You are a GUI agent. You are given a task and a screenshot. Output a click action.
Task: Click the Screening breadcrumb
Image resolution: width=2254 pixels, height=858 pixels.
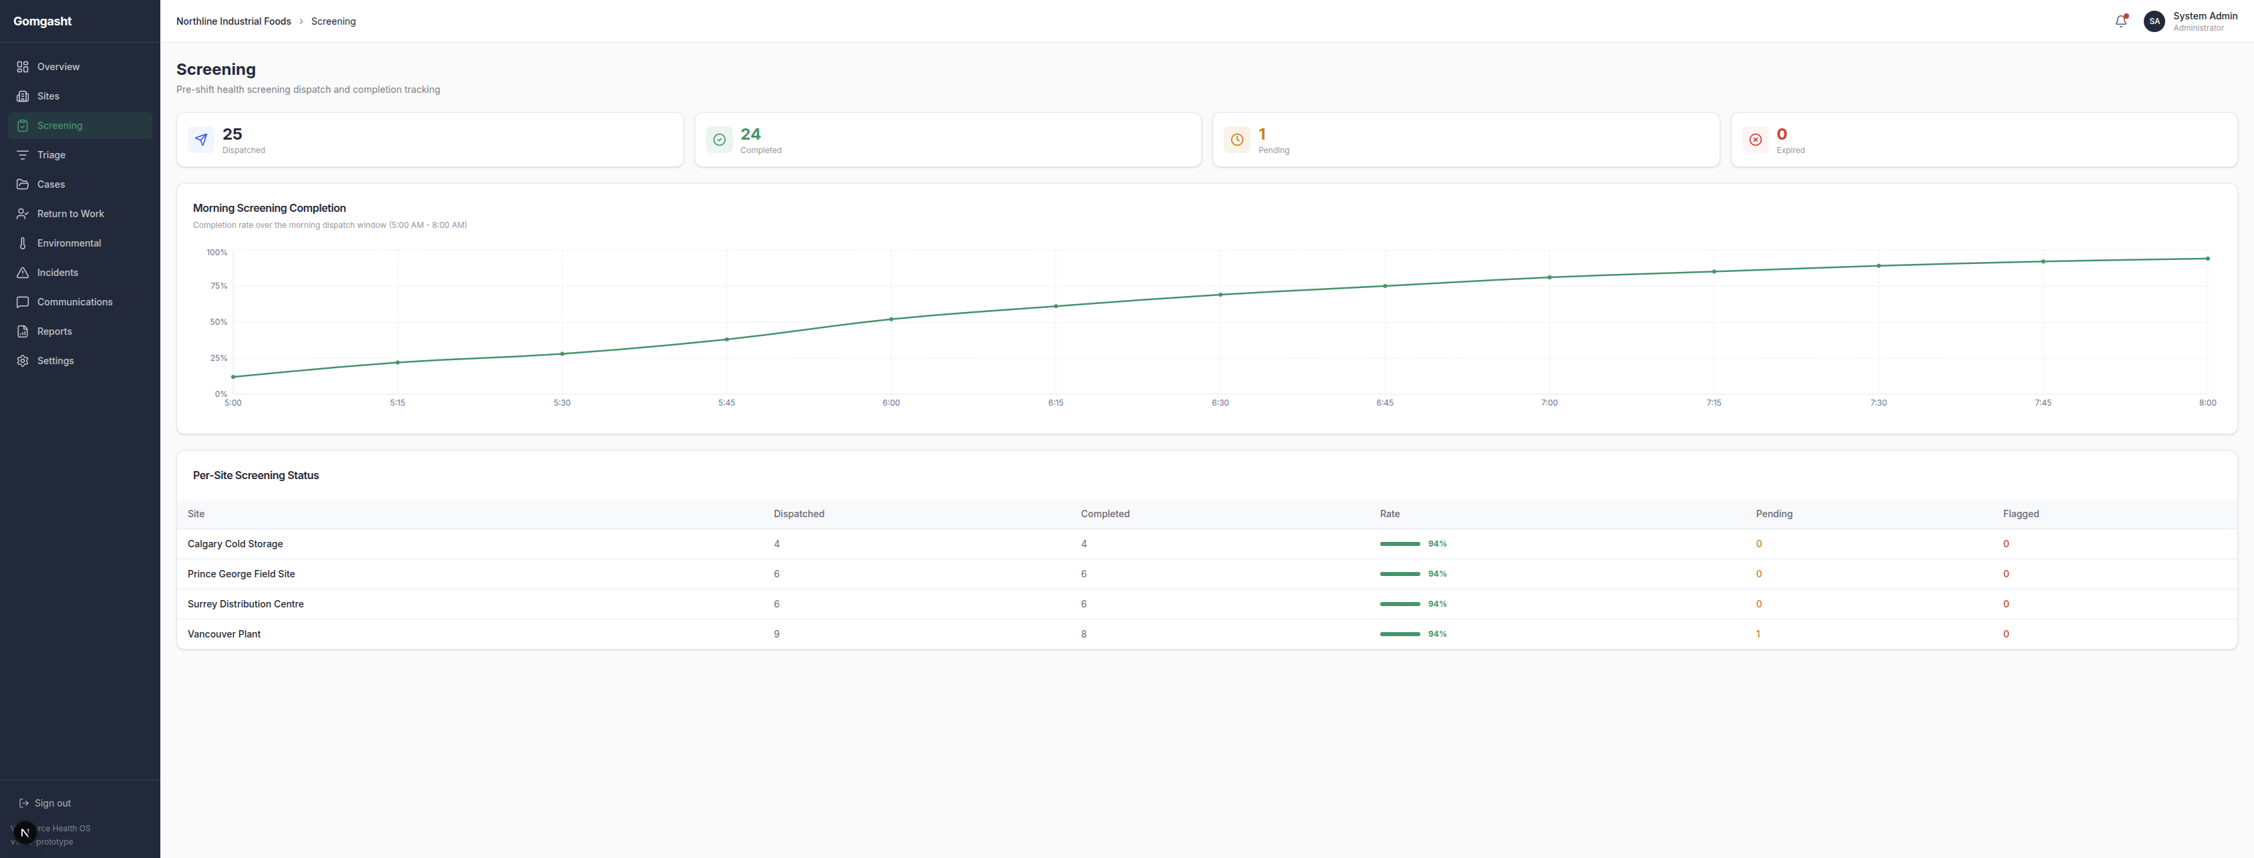click(333, 21)
